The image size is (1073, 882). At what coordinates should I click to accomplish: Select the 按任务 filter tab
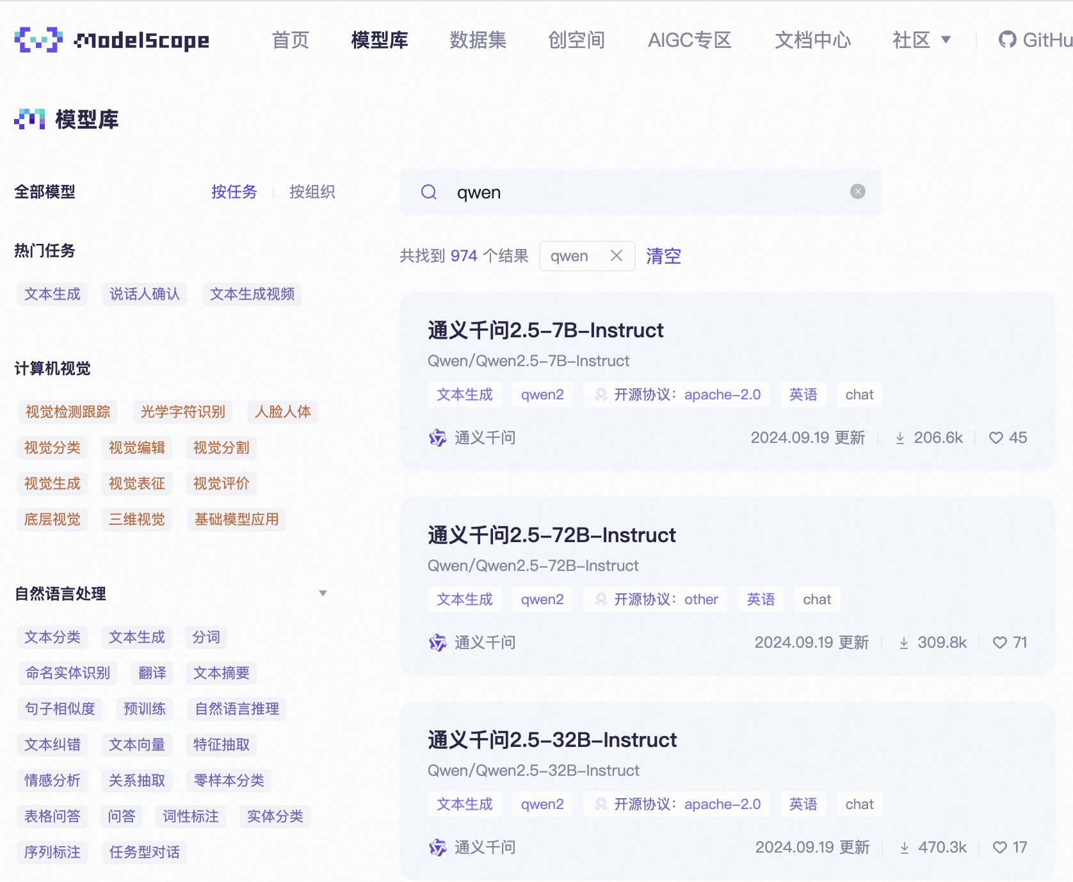click(234, 192)
